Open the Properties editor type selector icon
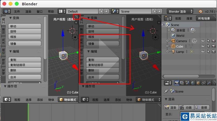Screen dimensions: 217x121 [x=168, y=83]
